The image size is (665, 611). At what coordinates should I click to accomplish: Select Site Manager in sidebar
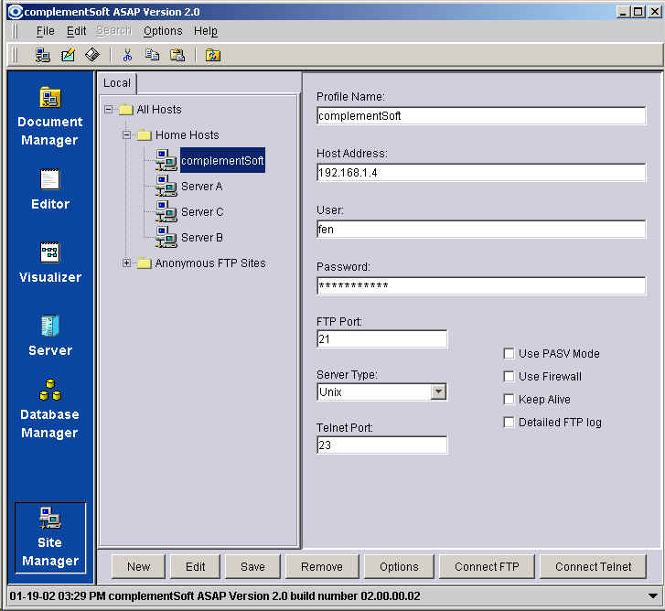tap(50, 538)
